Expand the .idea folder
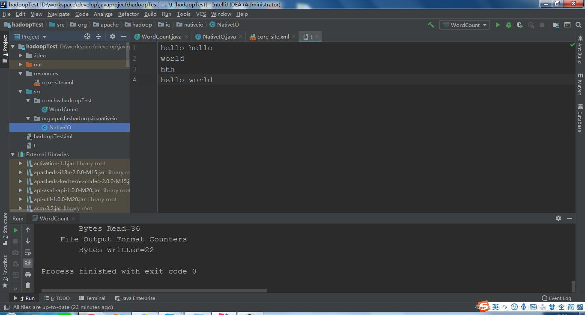The width and height of the screenshot is (585, 315). coord(21,55)
